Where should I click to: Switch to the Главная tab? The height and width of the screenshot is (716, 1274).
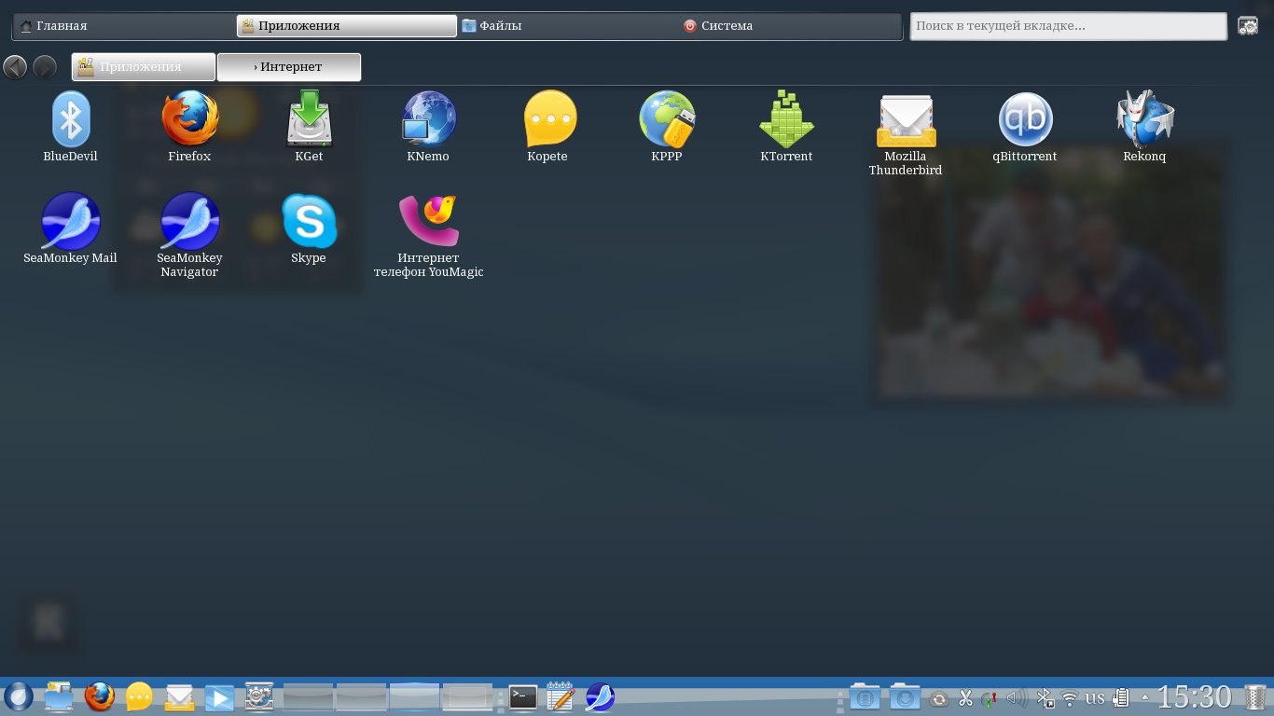pos(123,26)
